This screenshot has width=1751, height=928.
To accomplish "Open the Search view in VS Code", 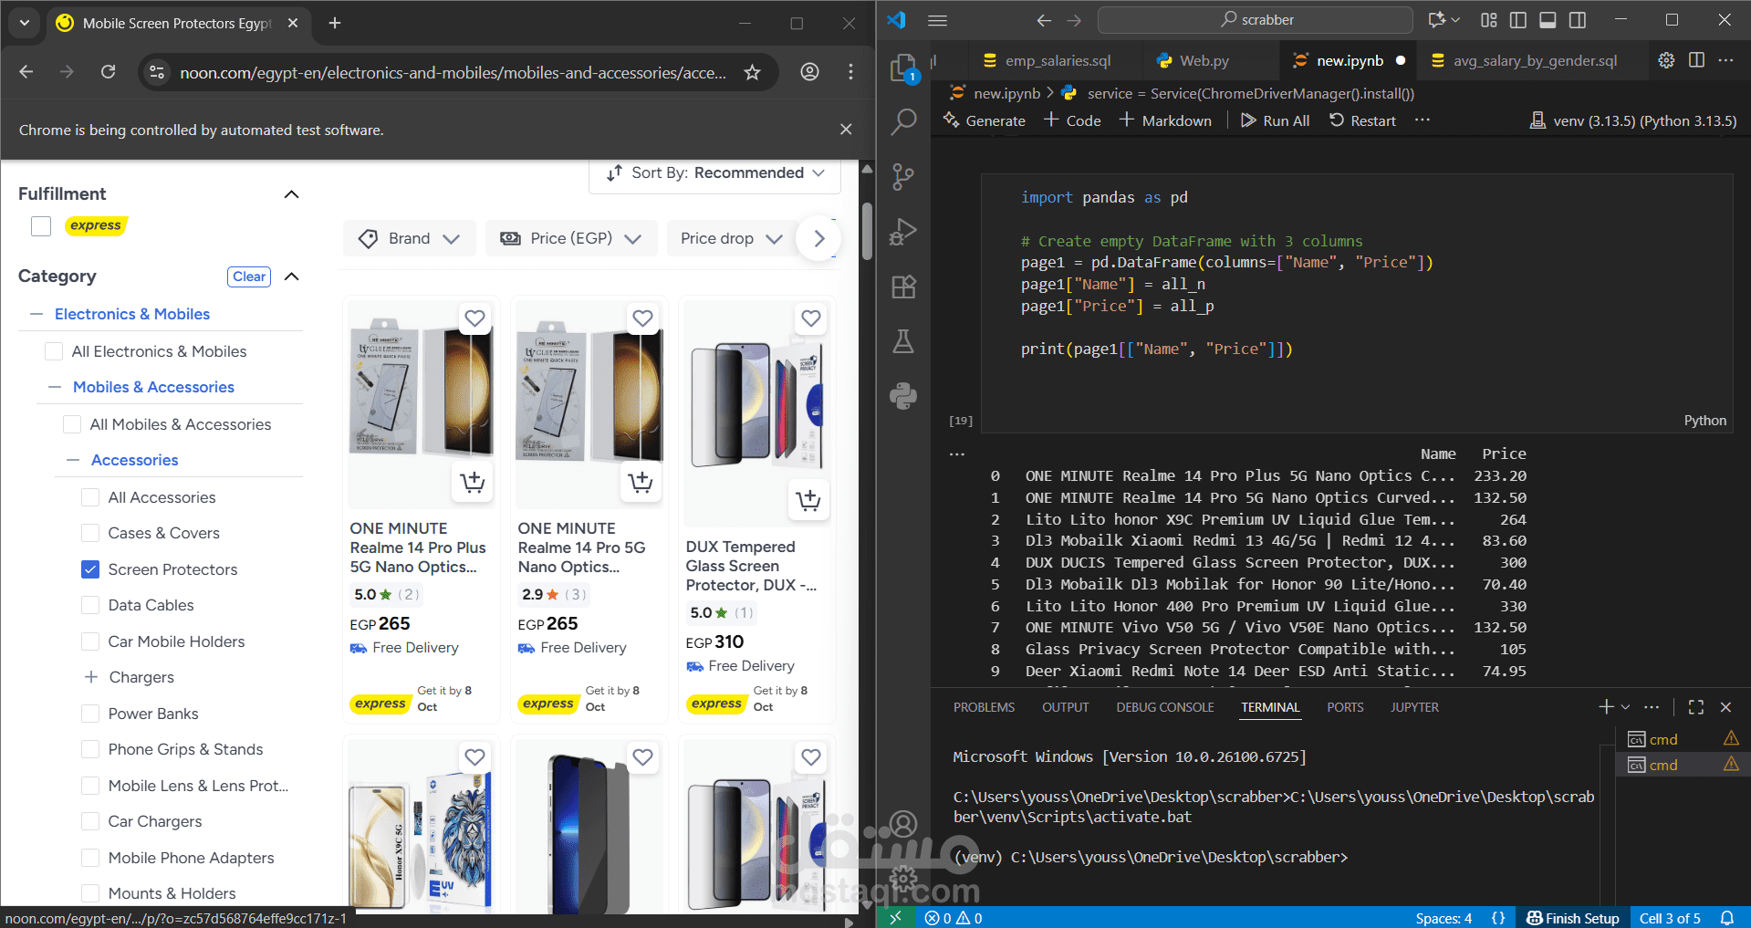I will pyautogui.click(x=903, y=122).
